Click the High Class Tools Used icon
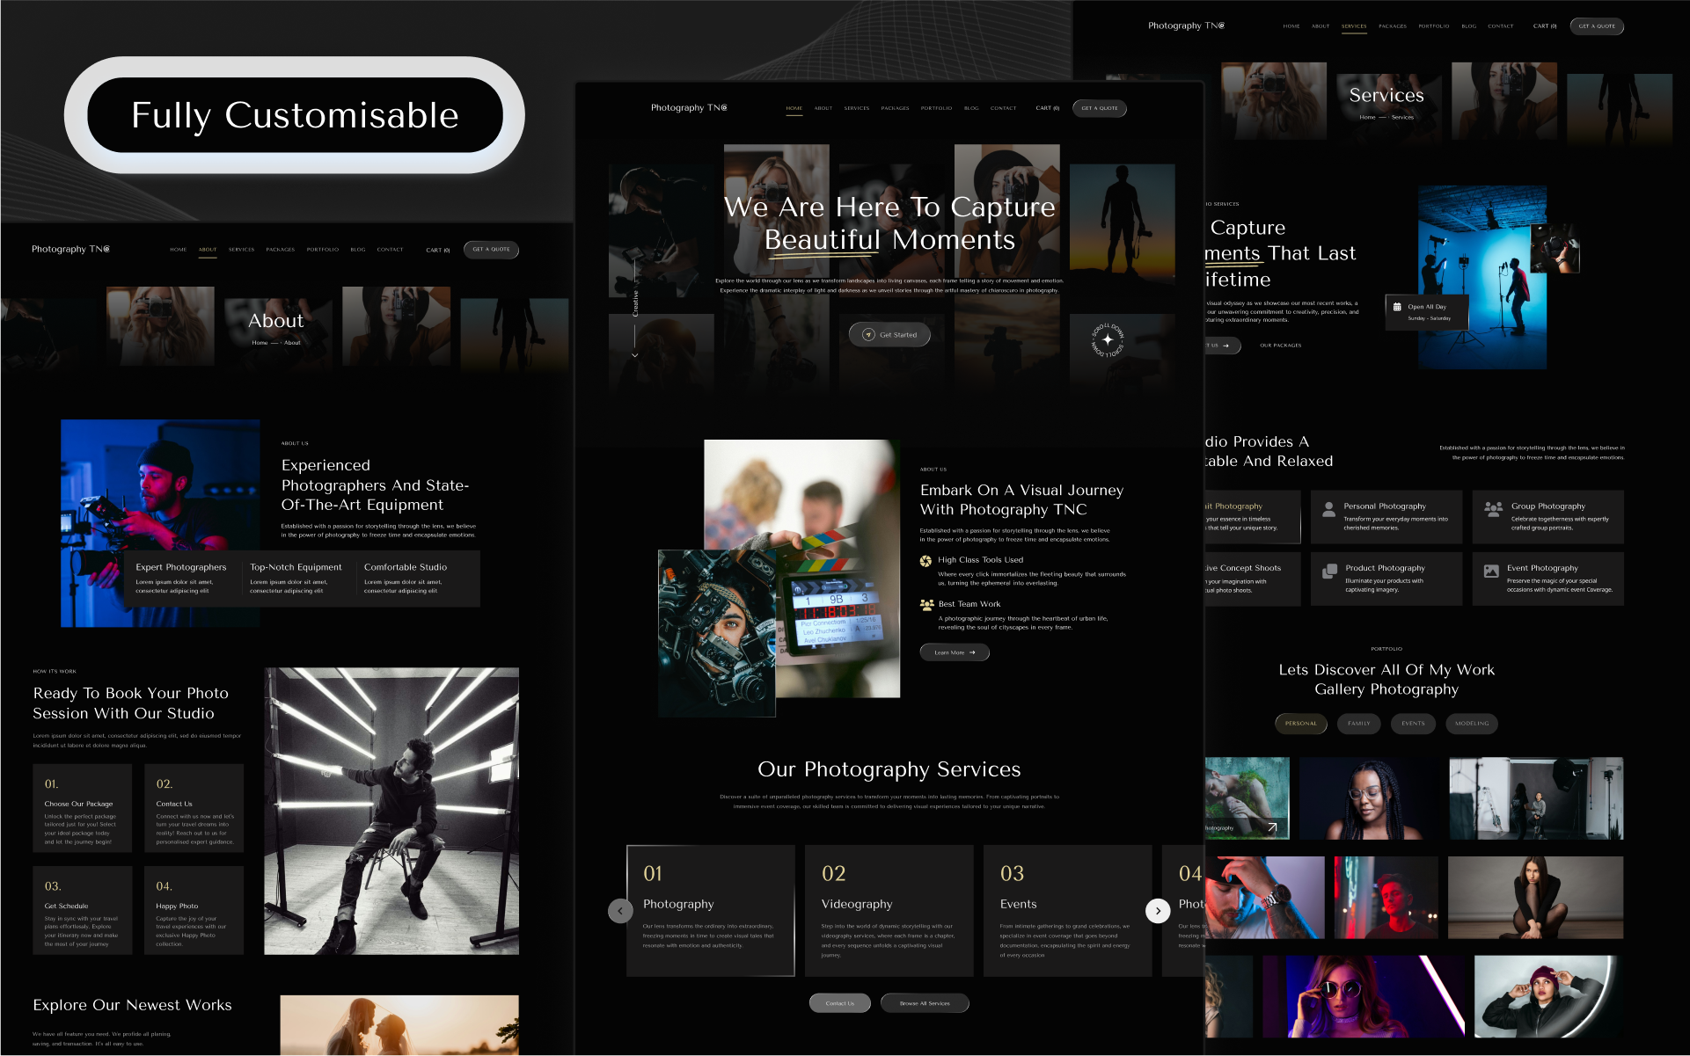1690x1056 pixels. [925, 561]
